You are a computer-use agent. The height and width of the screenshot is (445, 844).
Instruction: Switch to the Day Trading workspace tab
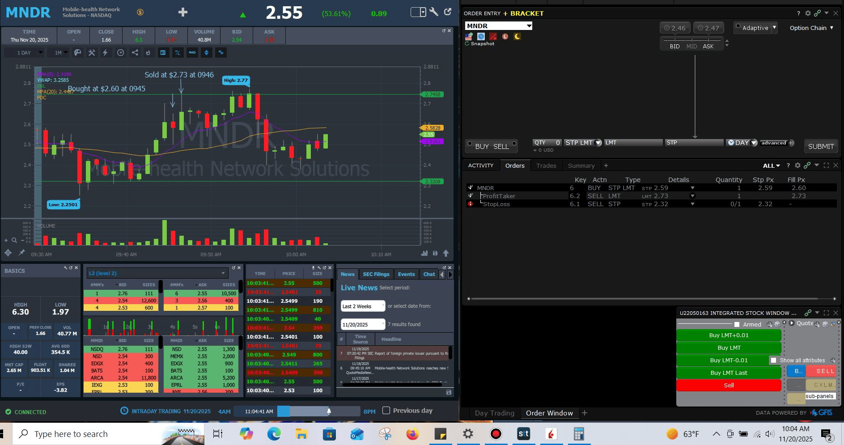coord(494,413)
